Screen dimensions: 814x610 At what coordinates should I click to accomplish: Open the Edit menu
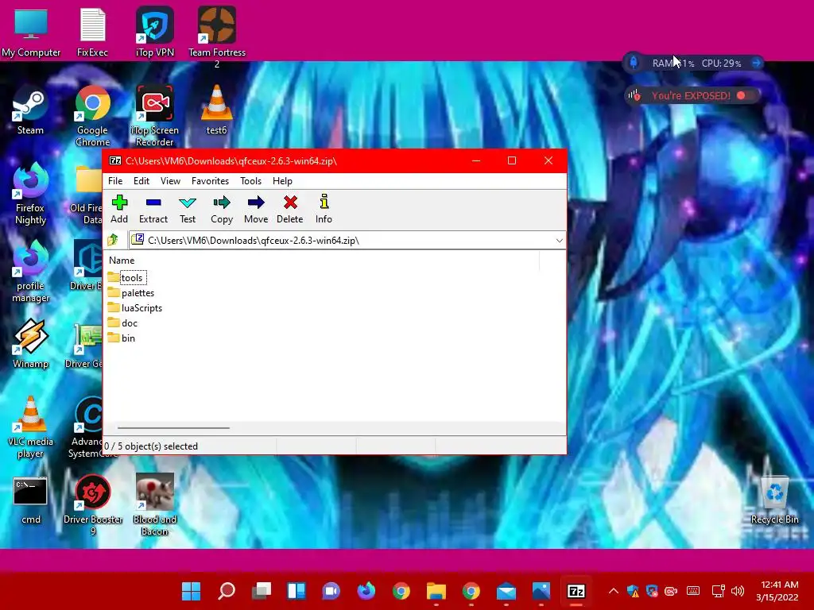tap(141, 181)
